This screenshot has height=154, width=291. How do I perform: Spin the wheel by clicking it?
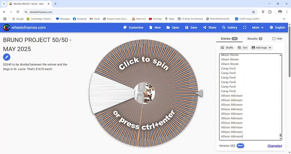click(144, 93)
